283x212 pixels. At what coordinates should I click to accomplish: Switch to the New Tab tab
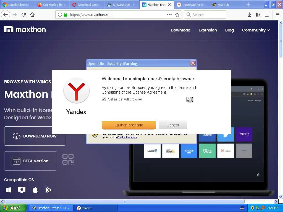coord(226,5)
